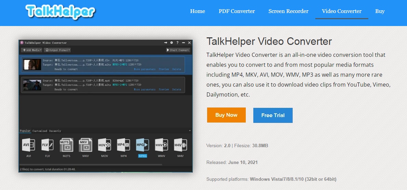Viewport: 407px width, 190px height.
Task: Click the Released: June 10, 2021 text
Action: tap(232, 163)
